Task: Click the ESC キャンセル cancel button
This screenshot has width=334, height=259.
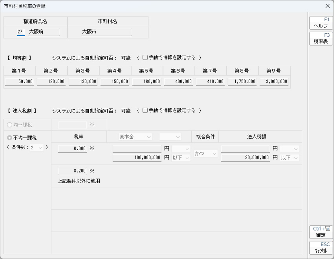Action: coord(321,247)
